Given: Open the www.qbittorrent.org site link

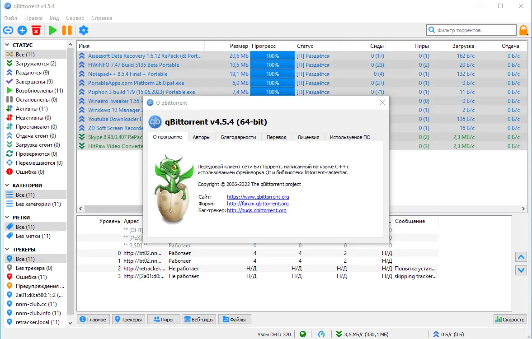Looking at the screenshot, I should pyautogui.click(x=258, y=197).
